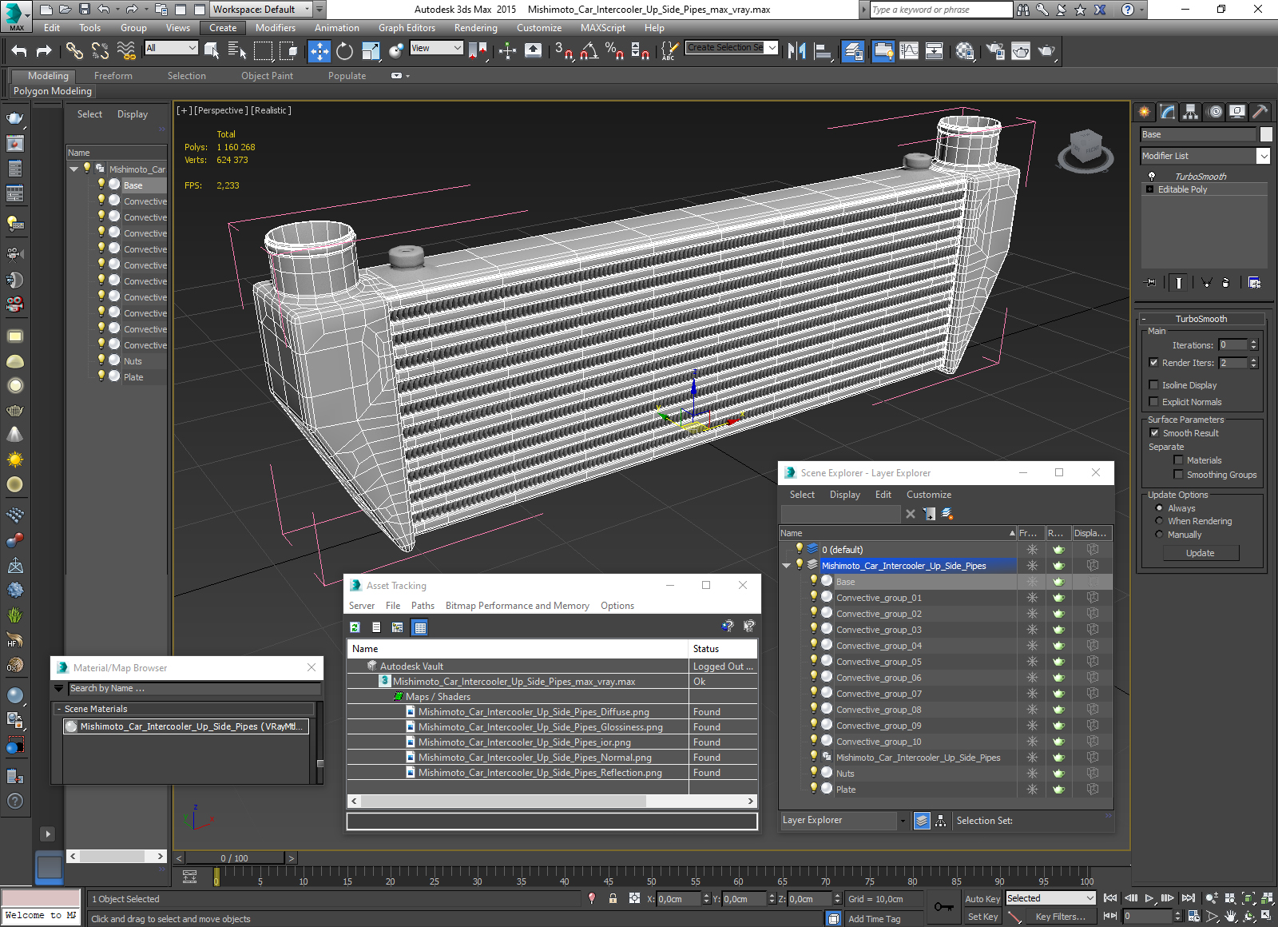Image resolution: width=1278 pixels, height=927 pixels.
Task: Expand the Editable Poly modifier entry
Action: coord(1149,189)
